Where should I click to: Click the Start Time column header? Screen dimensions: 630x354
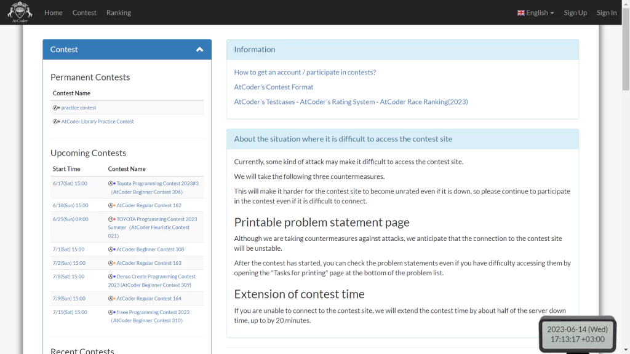pos(66,169)
